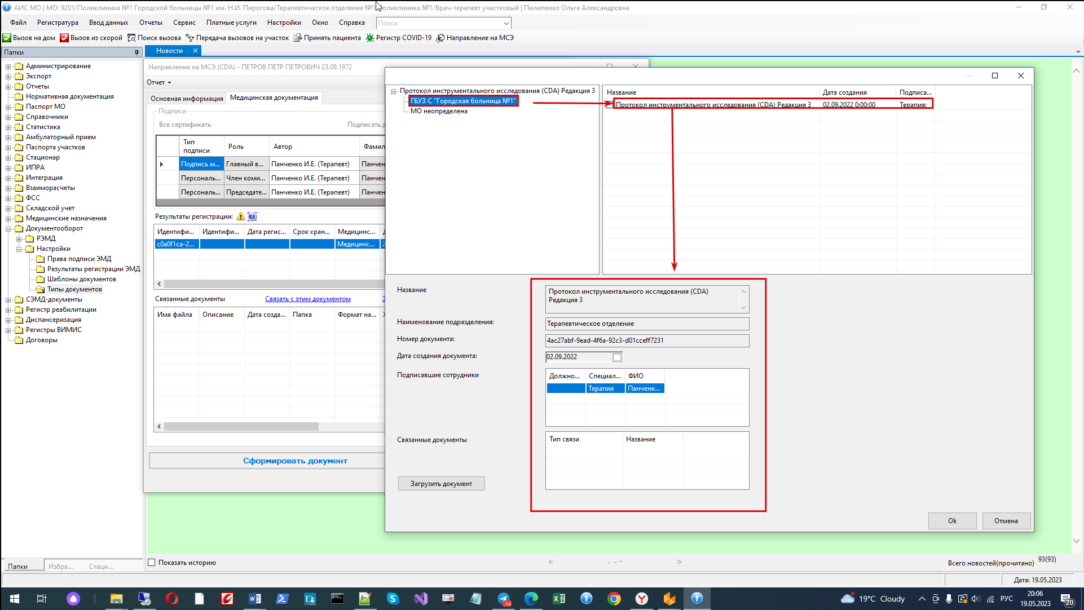Image resolution: width=1084 pixels, height=610 pixels.
Task: Click the Связать с этим документом link
Action: pyautogui.click(x=308, y=299)
